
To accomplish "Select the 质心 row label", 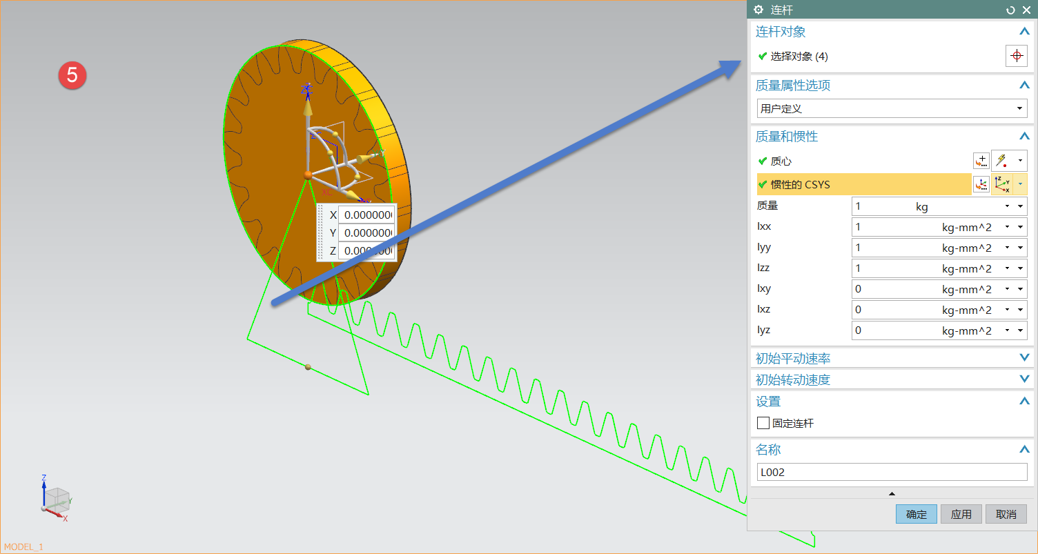I will [781, 161].
